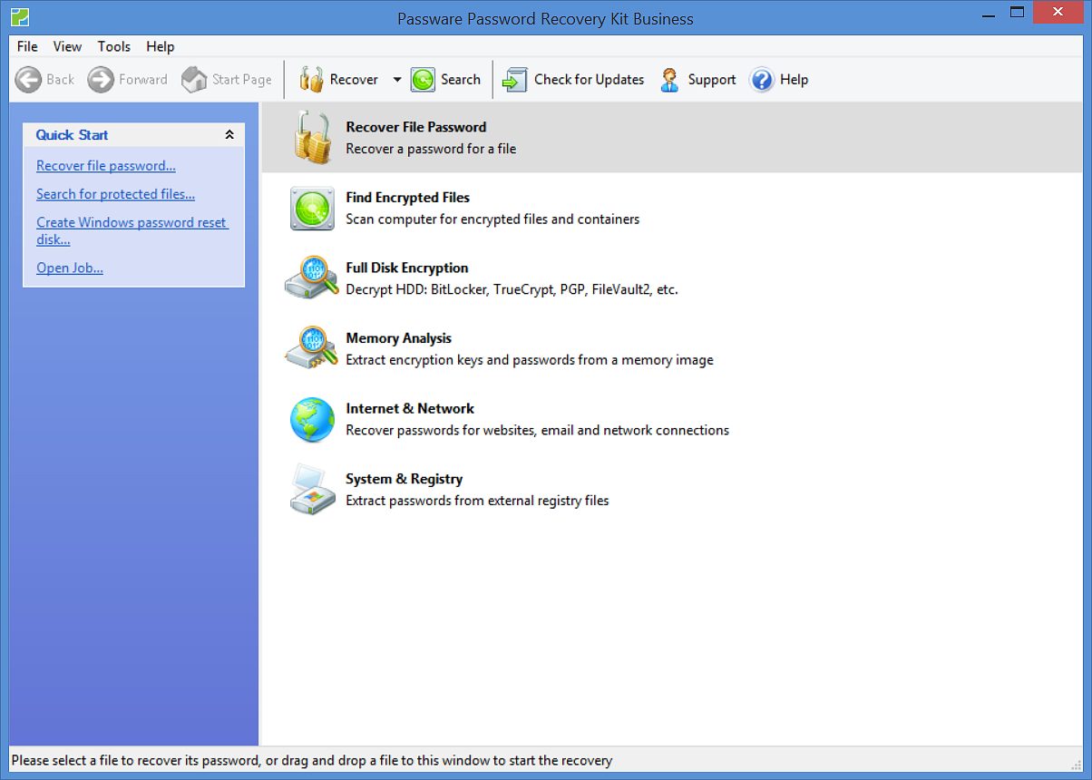
Task: Click 'Create Windows password reset disk...' link
Action: [132, 223]
